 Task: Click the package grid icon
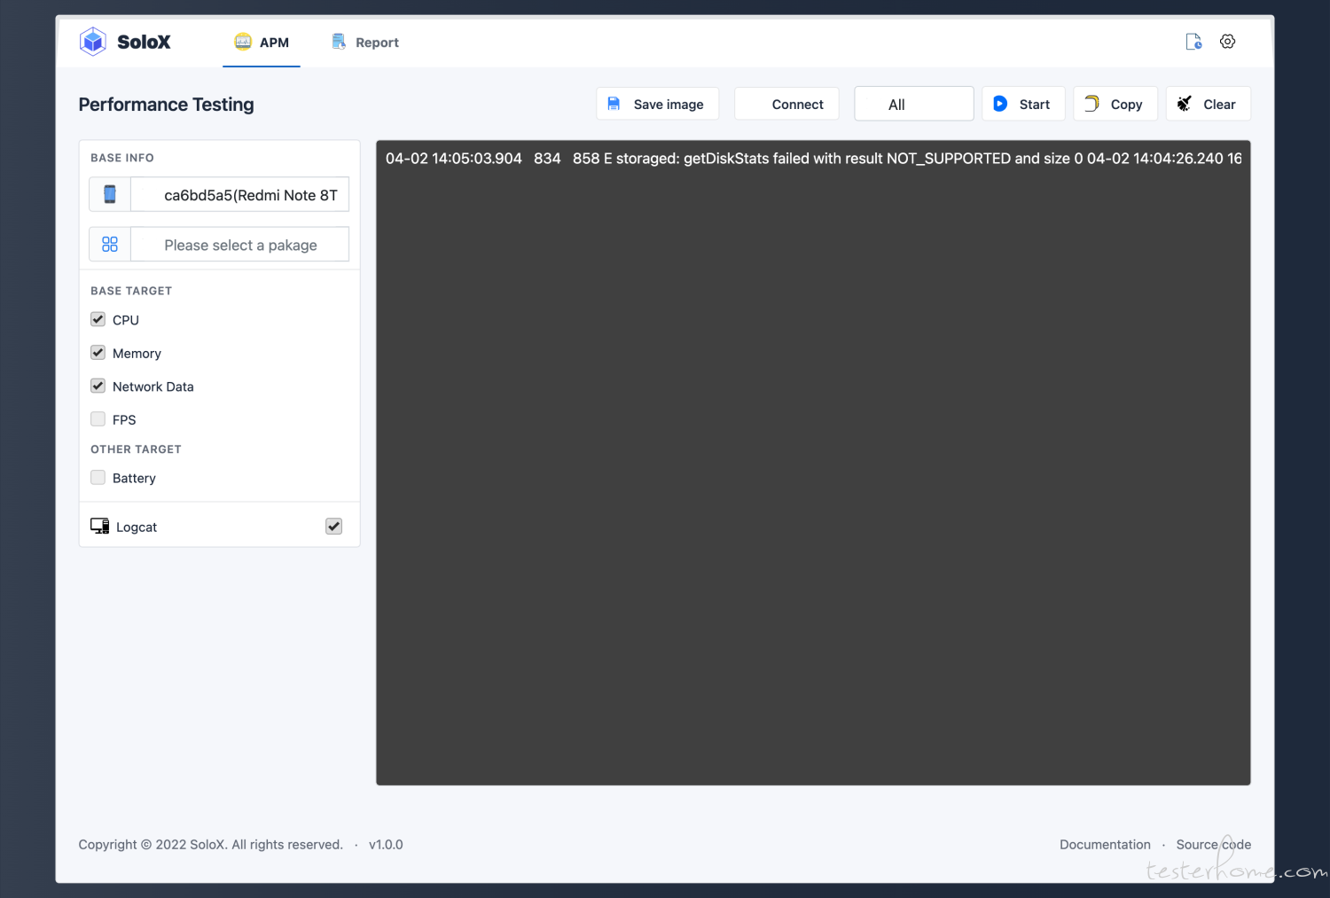109,244
